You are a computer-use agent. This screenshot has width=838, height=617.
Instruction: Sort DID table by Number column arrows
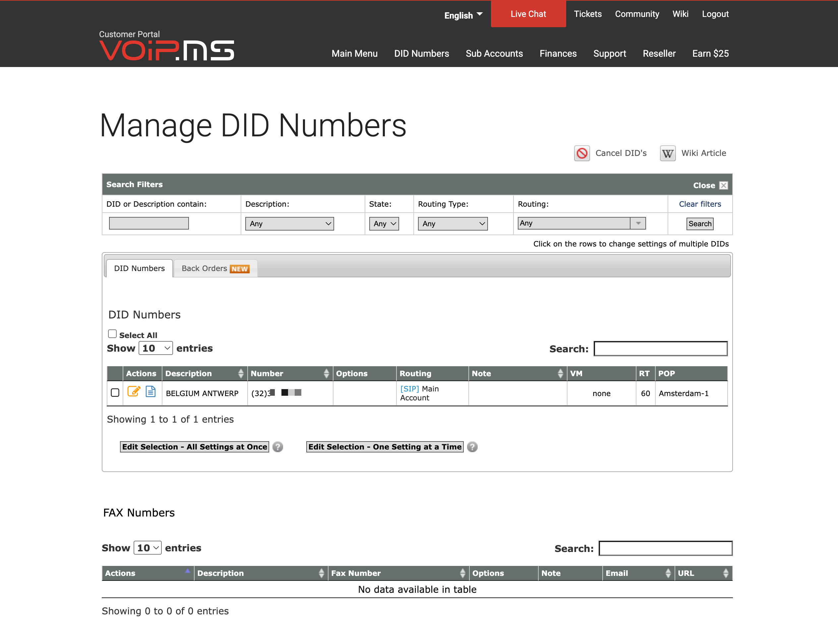[326, 373]
